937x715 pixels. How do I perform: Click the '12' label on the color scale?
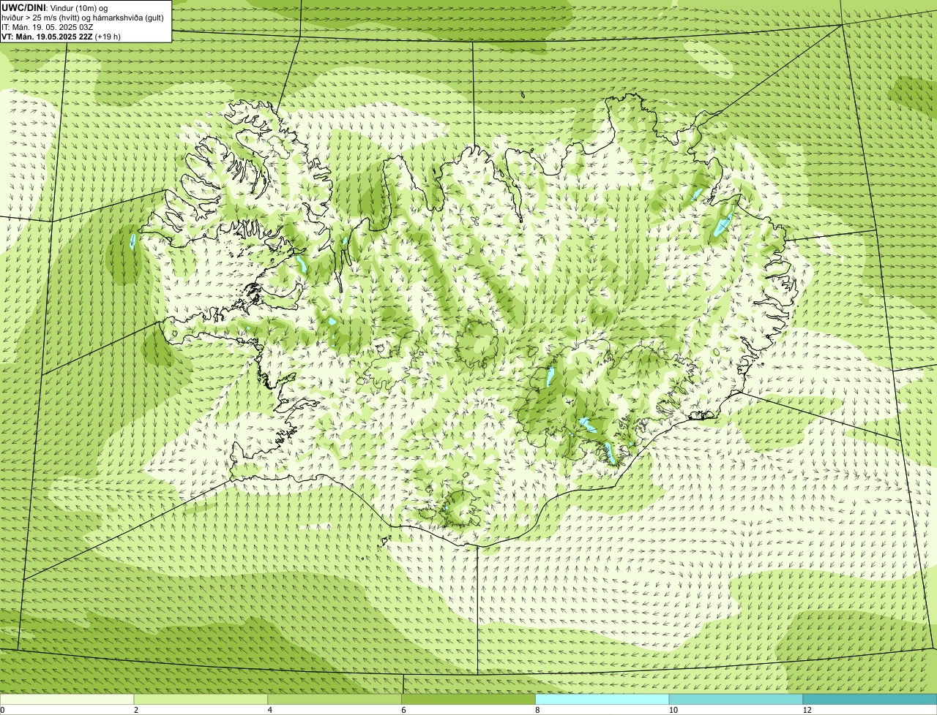tap(807, 710)
